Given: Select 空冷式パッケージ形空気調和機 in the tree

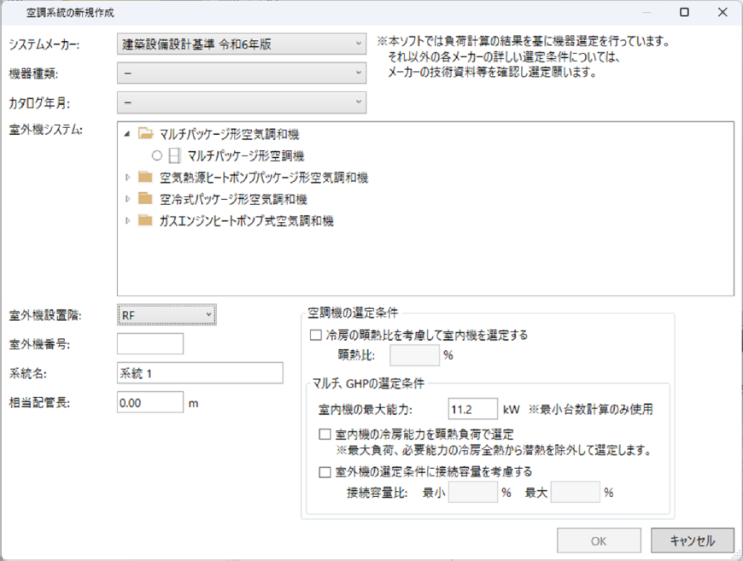Looking at the screenshot, I should pos(233,199).
